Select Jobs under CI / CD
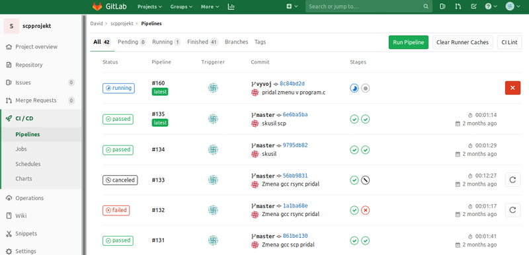 [21, 149]
